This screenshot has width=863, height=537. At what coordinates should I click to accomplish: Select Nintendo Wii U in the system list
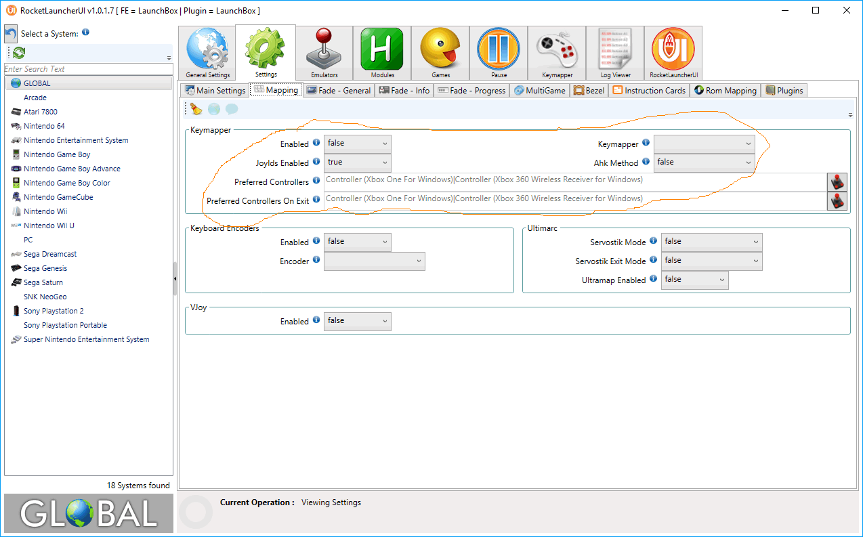49,225
